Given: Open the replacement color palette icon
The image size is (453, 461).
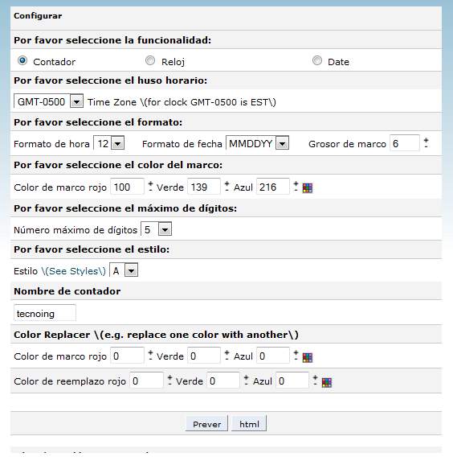Looking at the screenshot, I should 327,382.
